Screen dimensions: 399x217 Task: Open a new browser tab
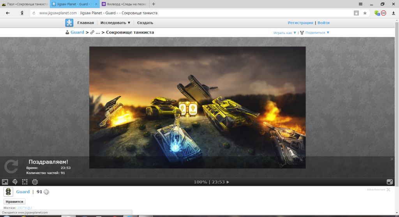pos(154,4)
